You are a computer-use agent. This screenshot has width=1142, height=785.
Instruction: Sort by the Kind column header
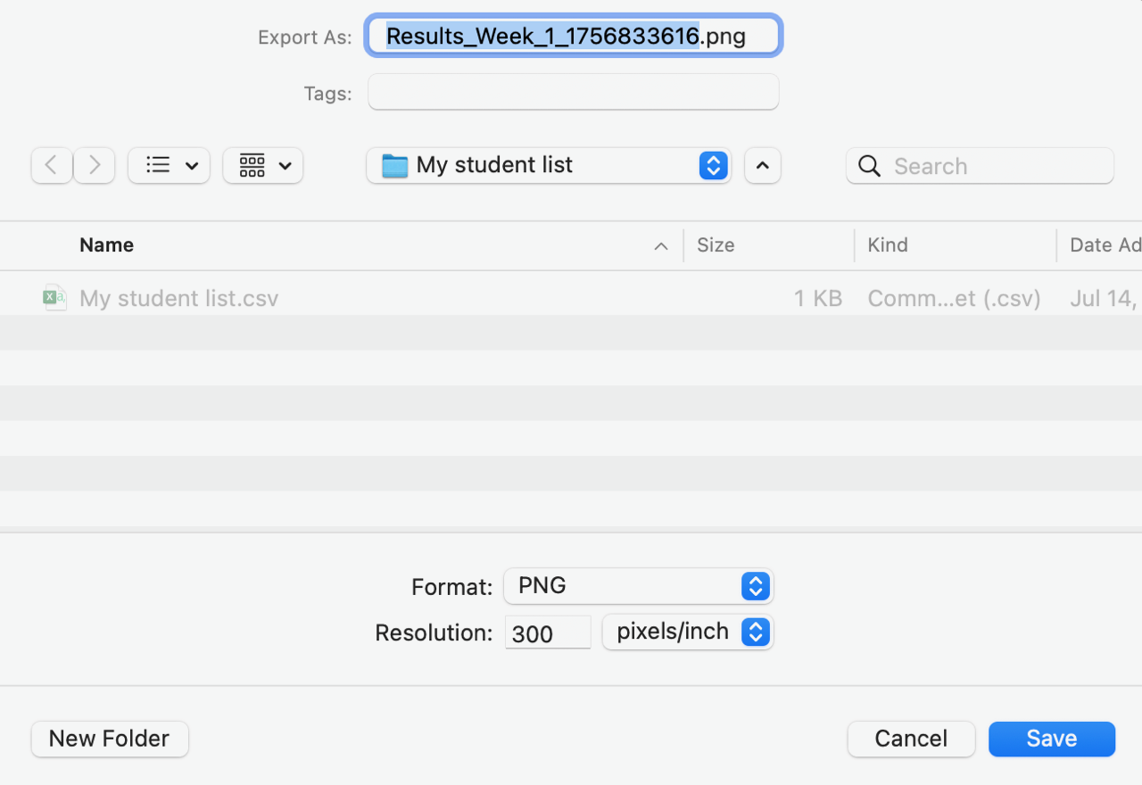888,245
